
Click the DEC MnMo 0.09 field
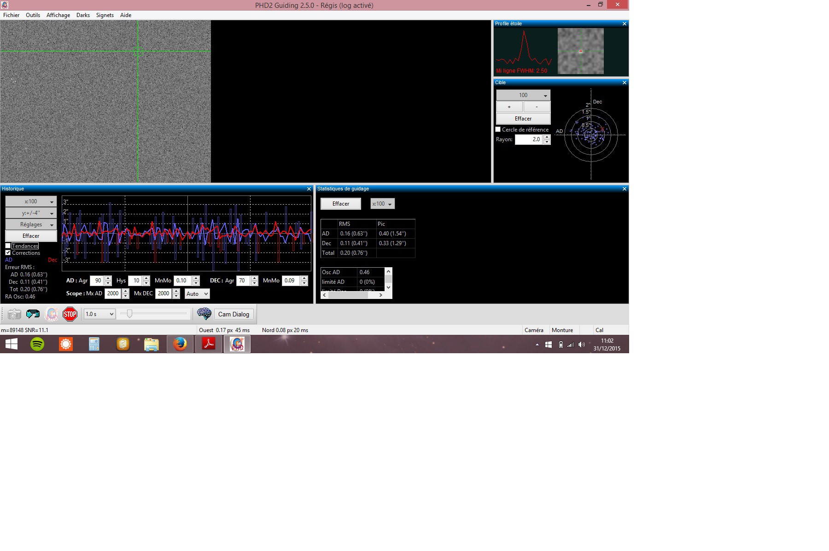[291, 281]
